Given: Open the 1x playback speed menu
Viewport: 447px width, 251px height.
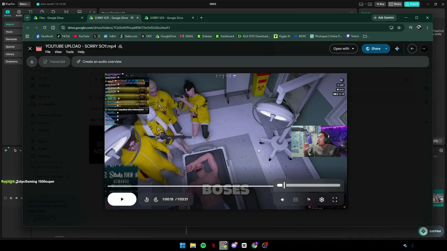Looking at the screenshot, I should (309, 199).
